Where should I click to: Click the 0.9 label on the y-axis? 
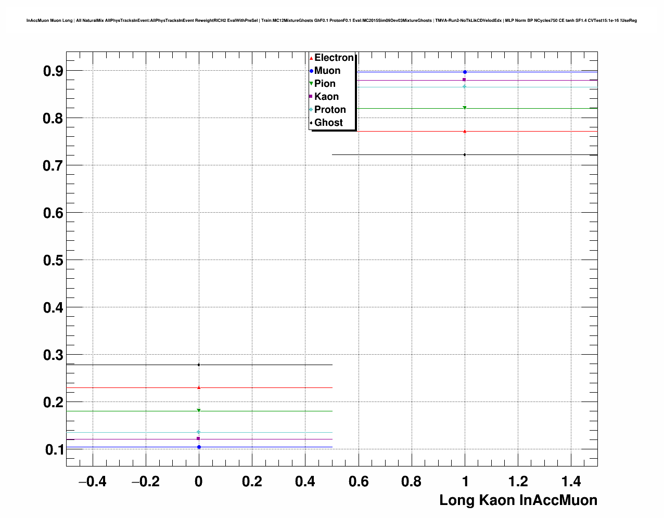click(x=53, y=71)
